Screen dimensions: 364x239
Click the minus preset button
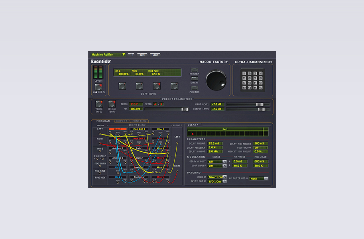tap(129, 55)
